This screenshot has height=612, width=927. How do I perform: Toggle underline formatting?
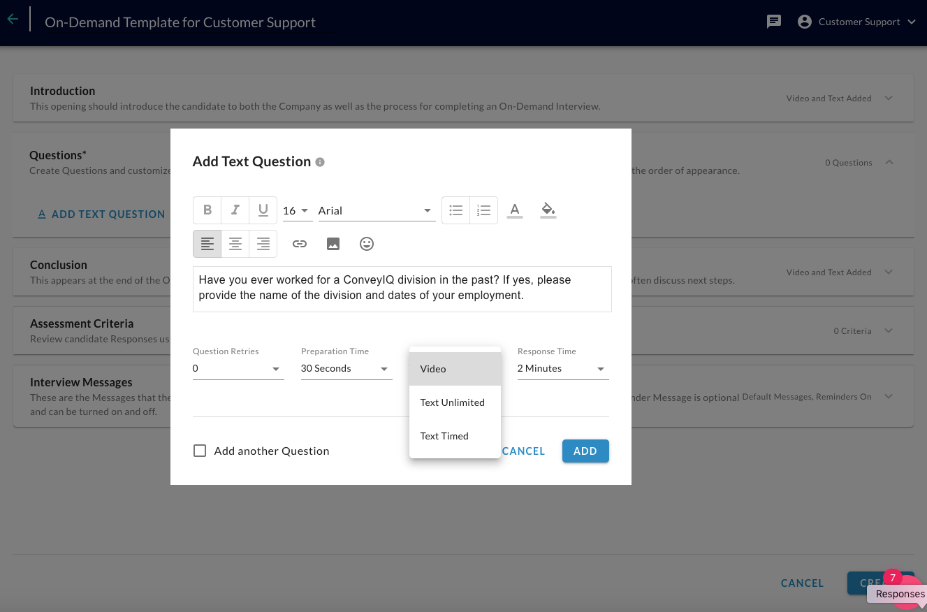pyautogui.click(x=263, y=210)
